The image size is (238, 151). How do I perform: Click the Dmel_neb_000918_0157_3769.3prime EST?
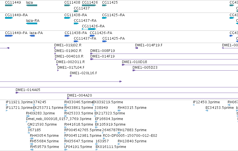[27, 122]
